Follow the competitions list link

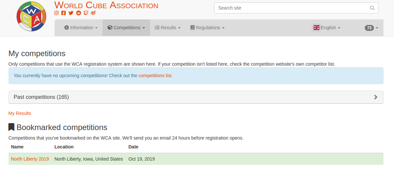(155, 76)
